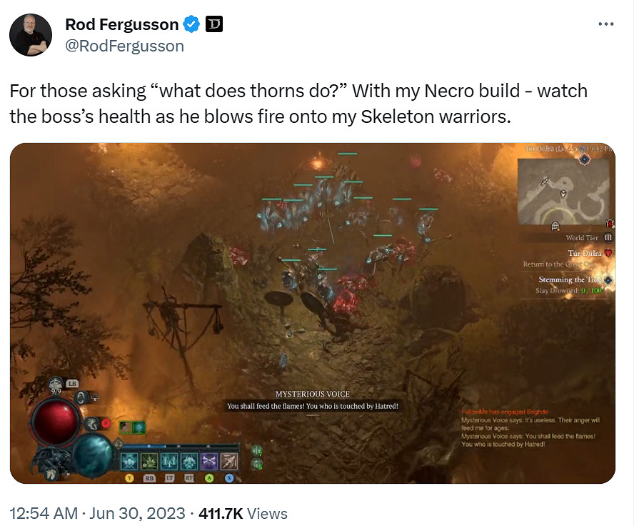Image resolution: width=634 pixels, height=526 pixels.
Task: Click the Diablo 'D' affiliation badge
Action: pos(214,24)
